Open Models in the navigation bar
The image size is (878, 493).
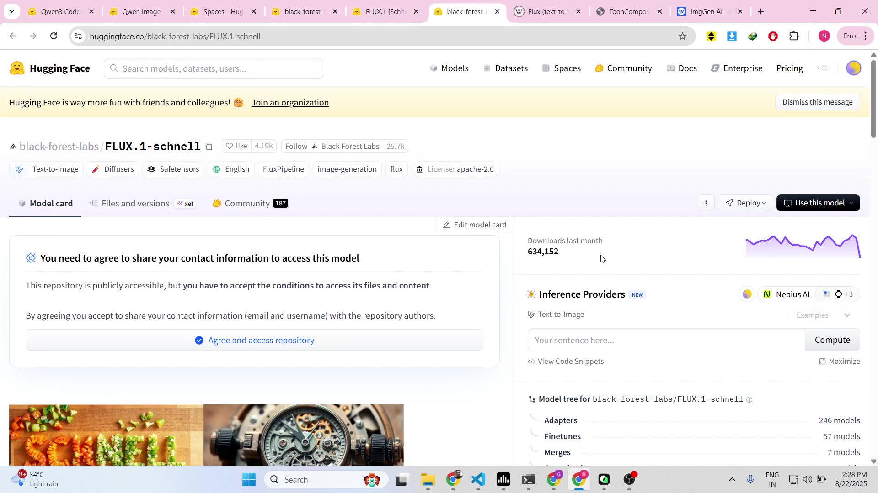(449, 68)
